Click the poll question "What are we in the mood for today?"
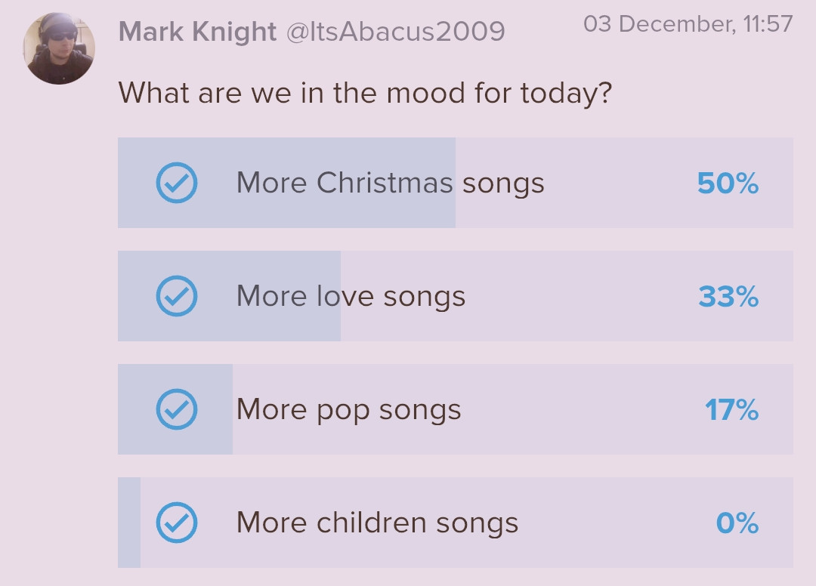The height and width of the screenshot is (586, 816). click(364, 94)
